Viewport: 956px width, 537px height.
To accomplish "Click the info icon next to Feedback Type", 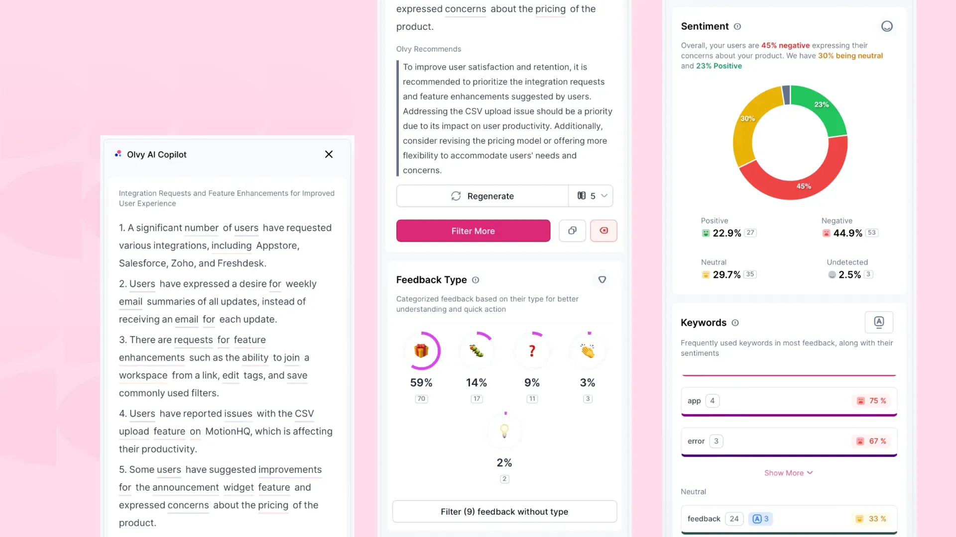I will (x=476, y=279).
